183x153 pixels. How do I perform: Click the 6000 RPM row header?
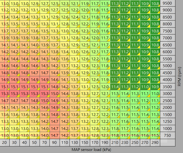point(167,52)
